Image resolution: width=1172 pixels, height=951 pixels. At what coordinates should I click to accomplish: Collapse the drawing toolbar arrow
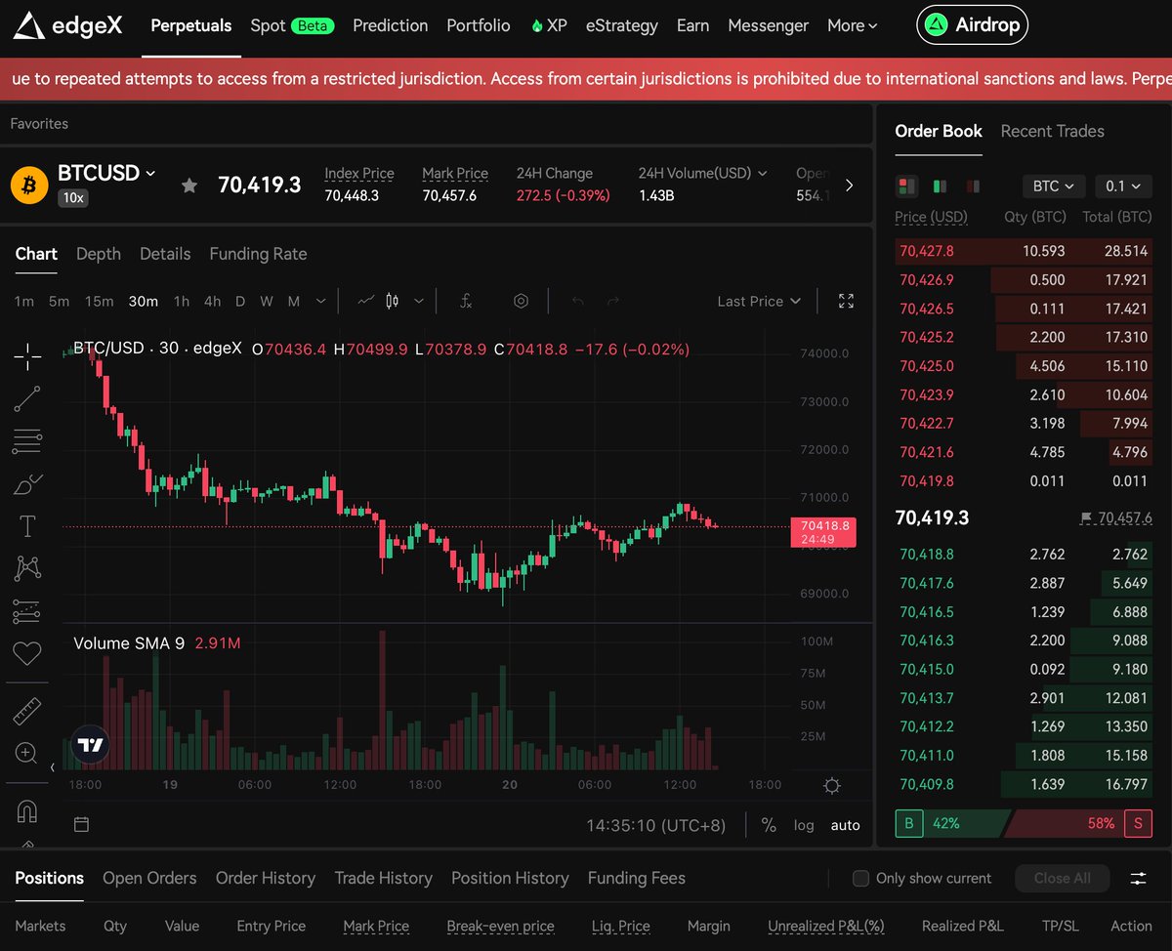pos(53,768)
